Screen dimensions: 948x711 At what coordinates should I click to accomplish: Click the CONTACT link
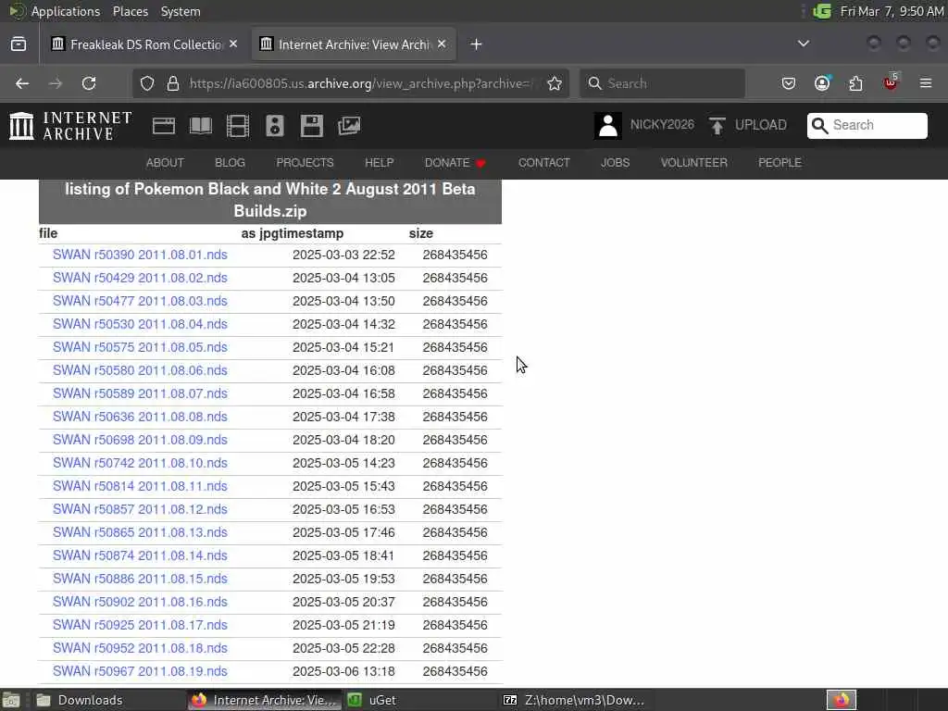544,163
